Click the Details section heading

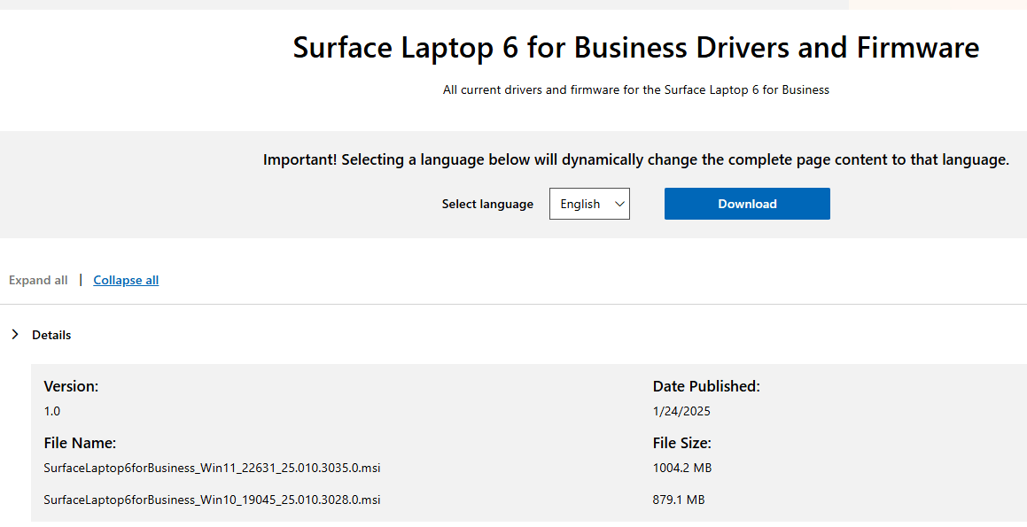pyautogui.click(x=51, y=335)
